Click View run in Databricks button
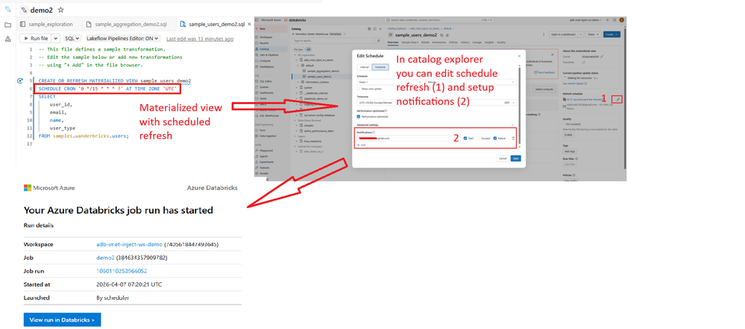The height and width of the screenshot is (329, 745). pos(62,319)
